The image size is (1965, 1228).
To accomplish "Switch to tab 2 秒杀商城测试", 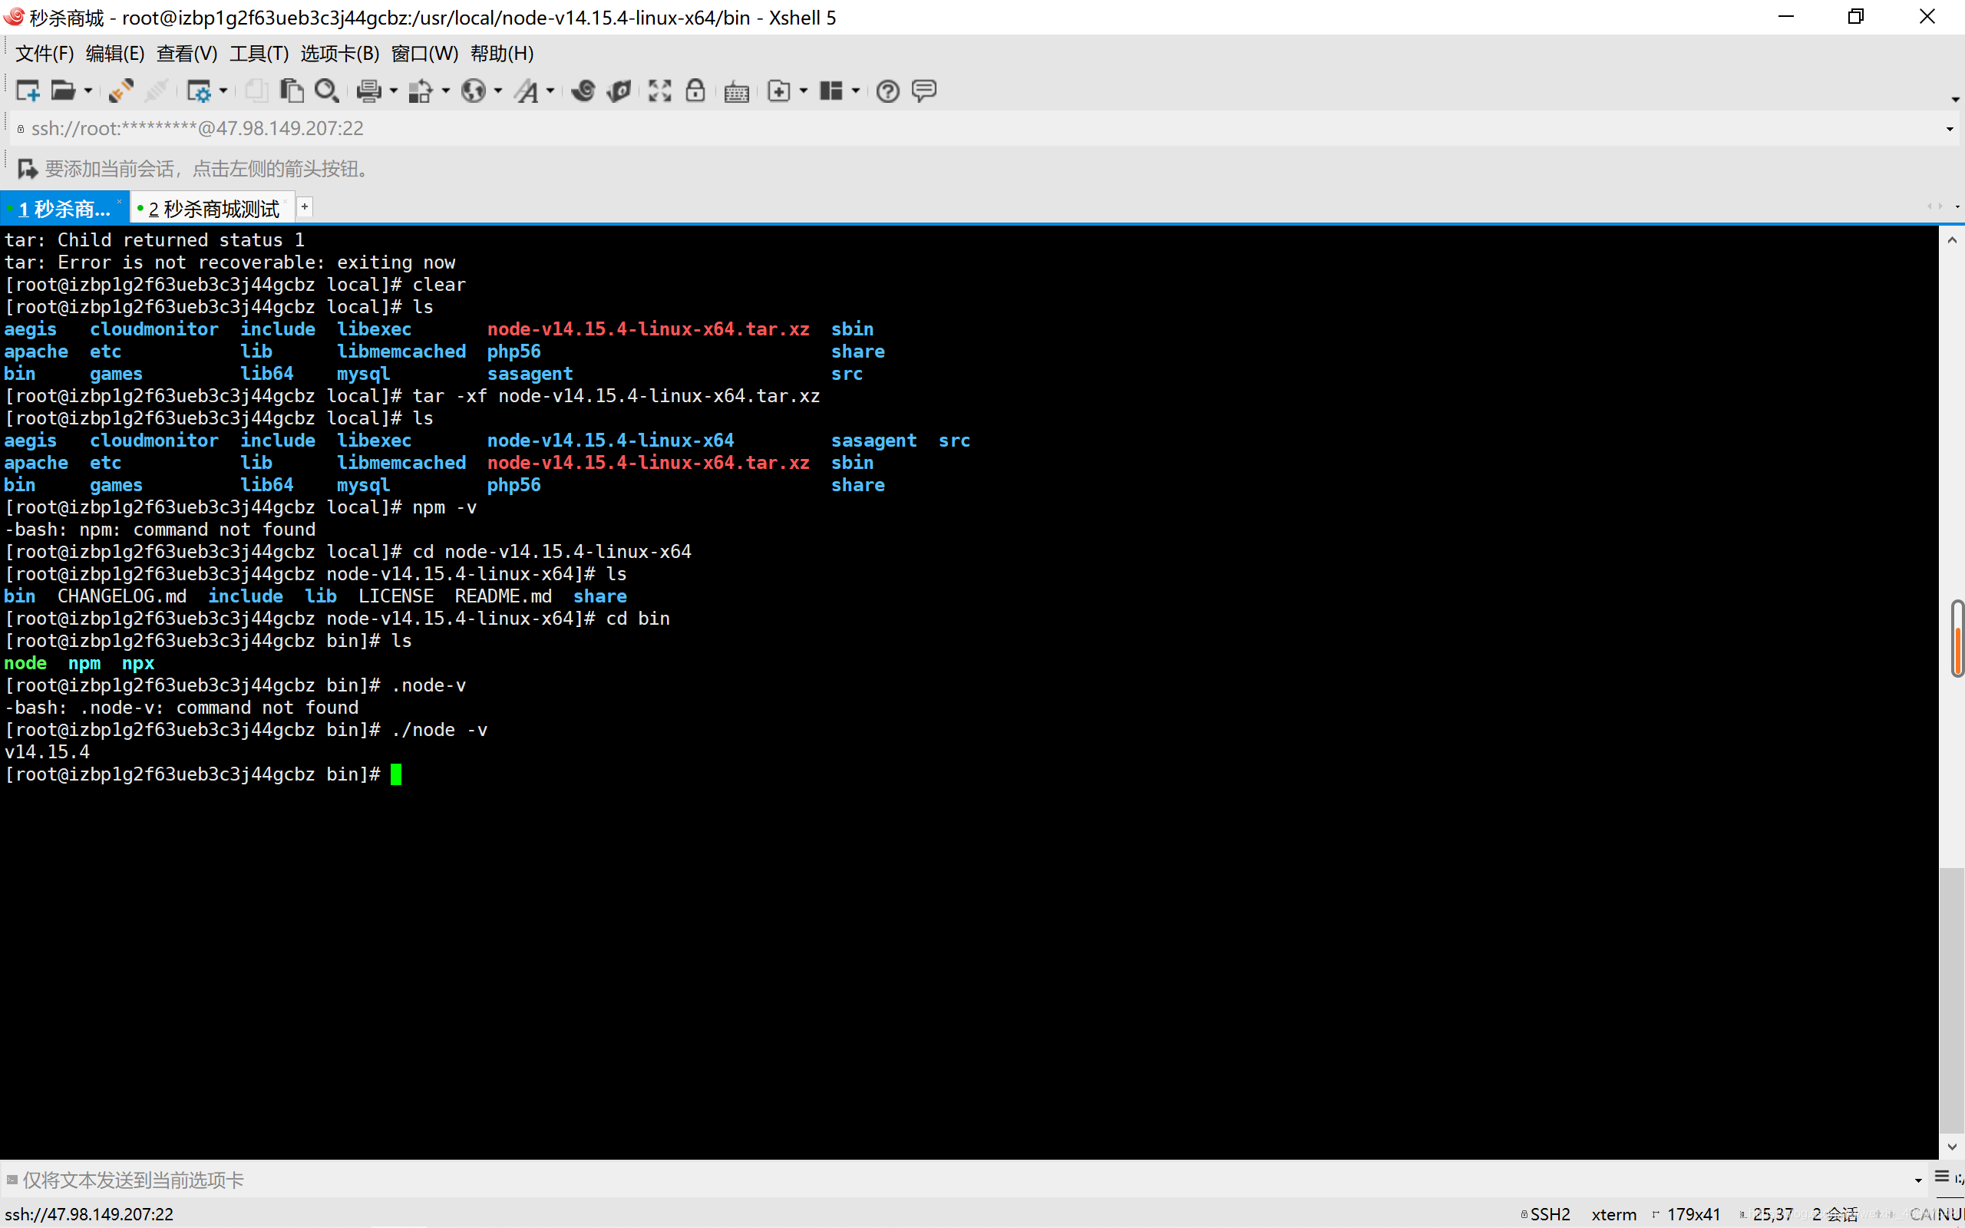I will click(213, 209).
